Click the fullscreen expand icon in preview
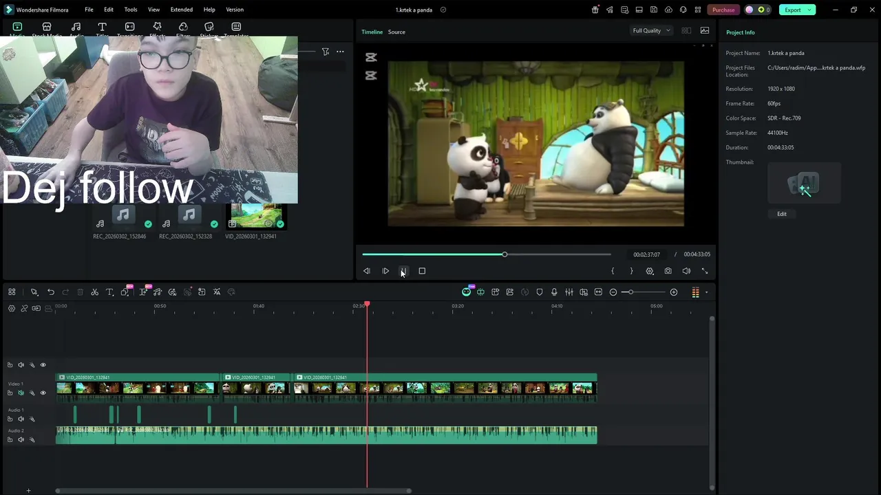Screen dimensions: 881x495 pyautogui.click(x=705, y=271)
